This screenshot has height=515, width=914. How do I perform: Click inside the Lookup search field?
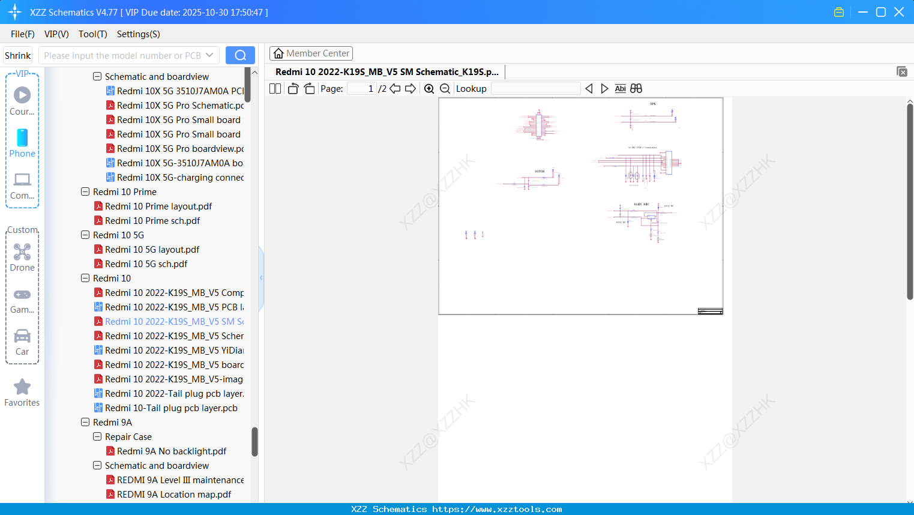click(x=536, y=88)
